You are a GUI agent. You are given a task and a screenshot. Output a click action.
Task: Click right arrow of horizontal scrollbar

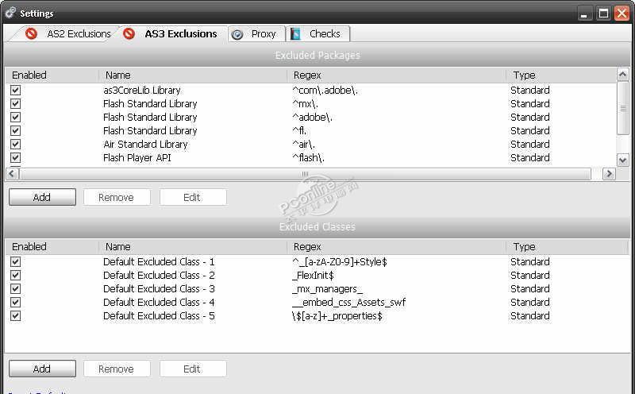pyautogui.click(x=609, y=174)
